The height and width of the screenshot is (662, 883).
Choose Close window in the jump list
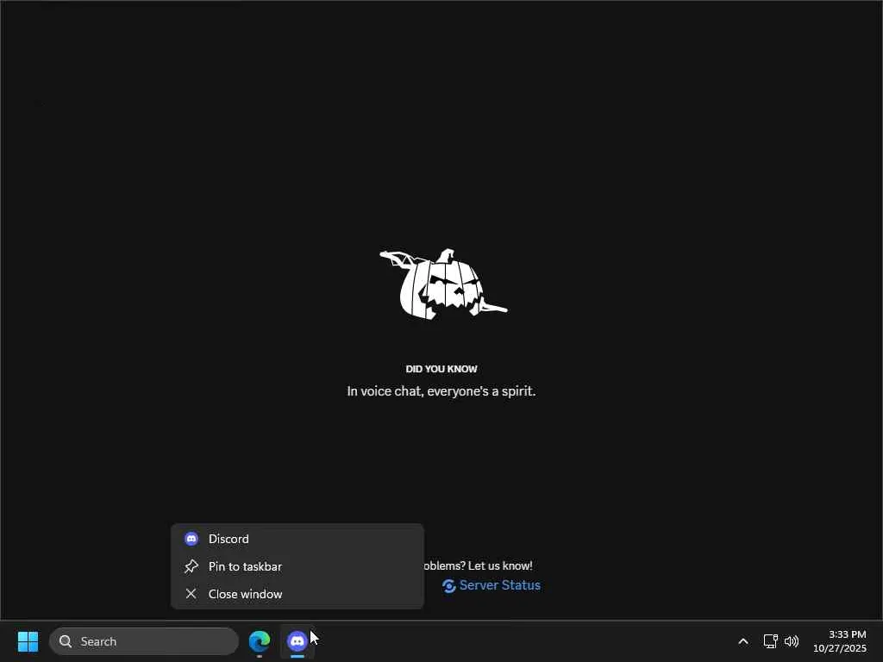pyautogui.click(x=297, y=594)
